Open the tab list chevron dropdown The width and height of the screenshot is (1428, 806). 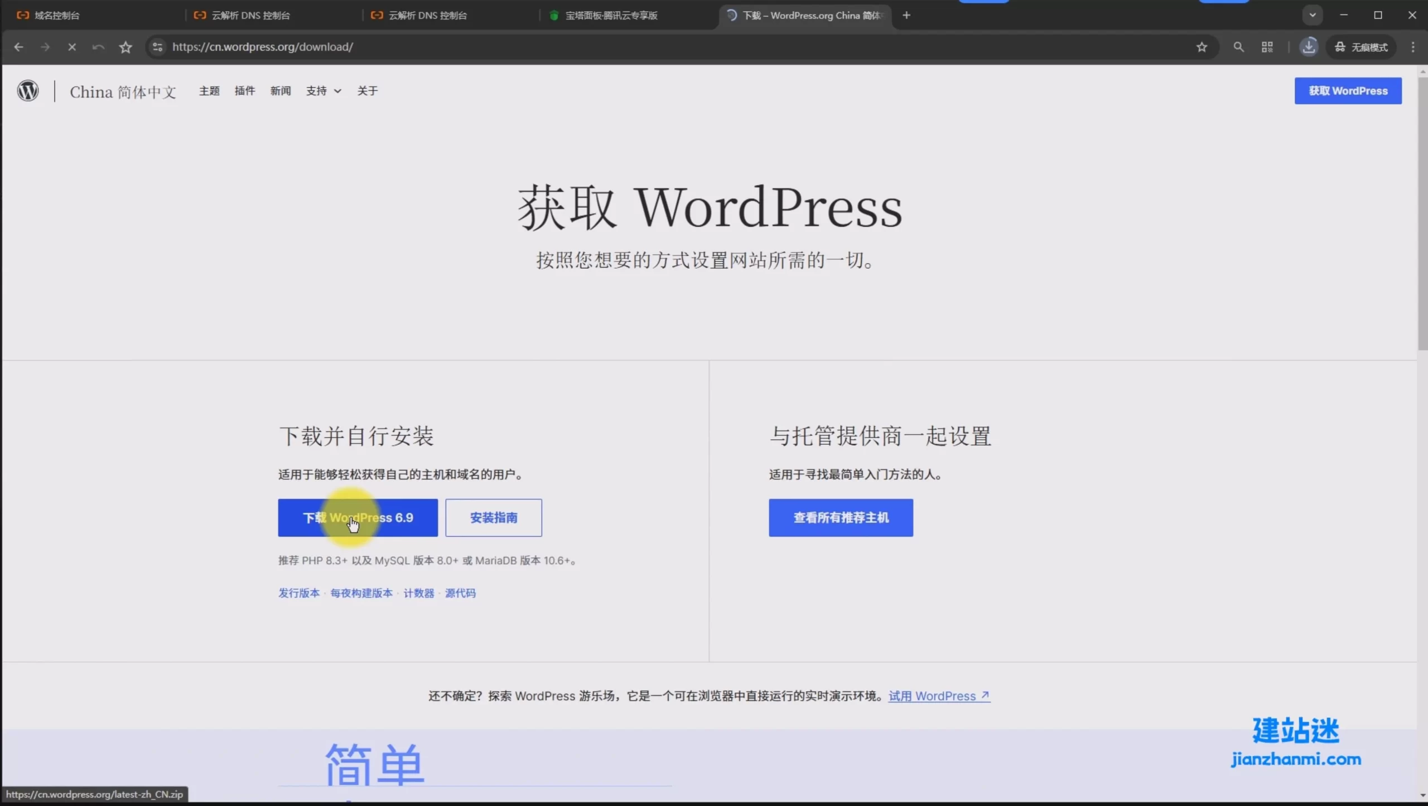click(1313, 16)
